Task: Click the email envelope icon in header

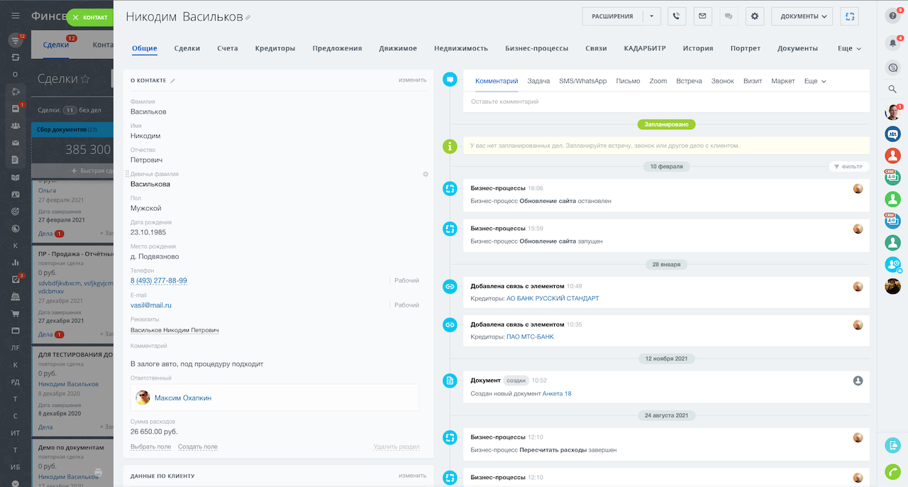Action: pos(702,16)
